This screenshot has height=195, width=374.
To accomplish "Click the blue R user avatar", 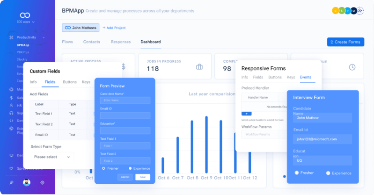I will pyautogui.click(x=348, y=11).
